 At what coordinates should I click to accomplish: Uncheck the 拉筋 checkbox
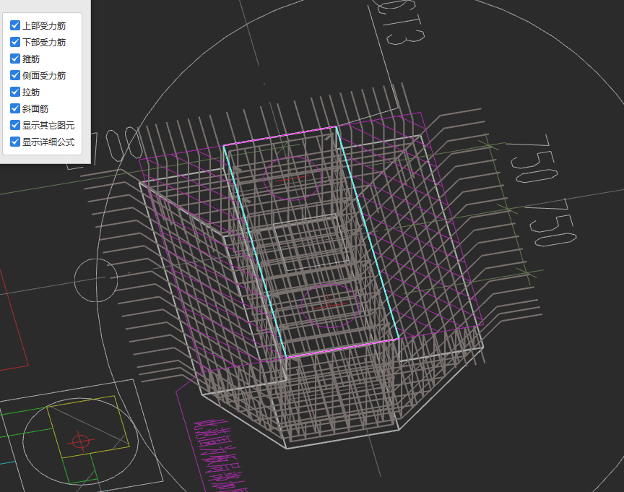point(15,92)
